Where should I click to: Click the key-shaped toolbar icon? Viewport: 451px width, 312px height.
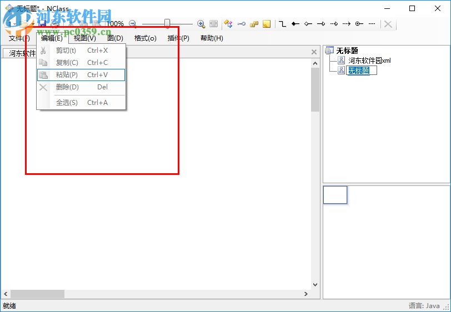point(241,23)
